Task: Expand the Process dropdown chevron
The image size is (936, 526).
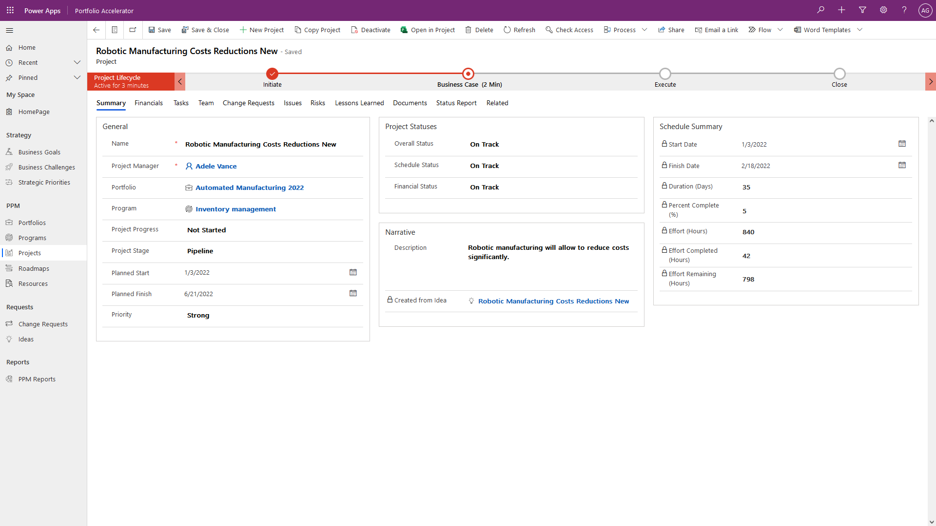Action: [644, 30]
